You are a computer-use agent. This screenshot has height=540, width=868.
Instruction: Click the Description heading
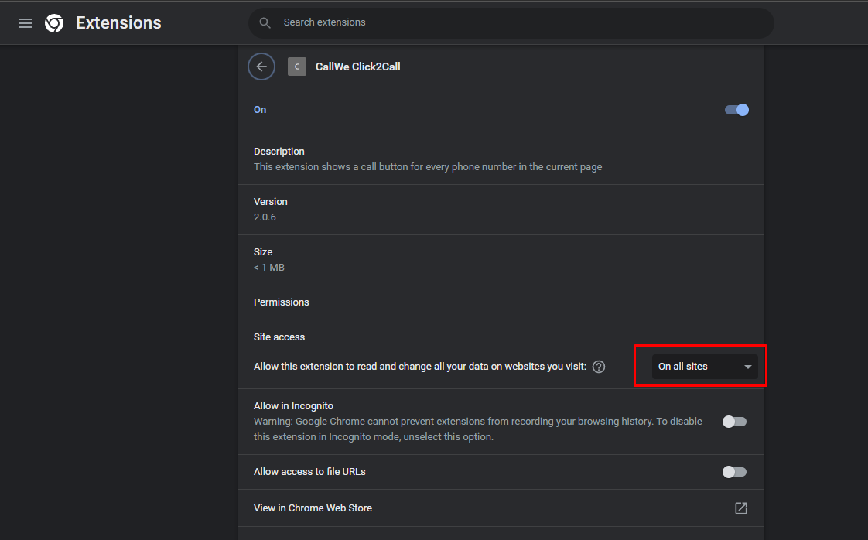(279, 151)
